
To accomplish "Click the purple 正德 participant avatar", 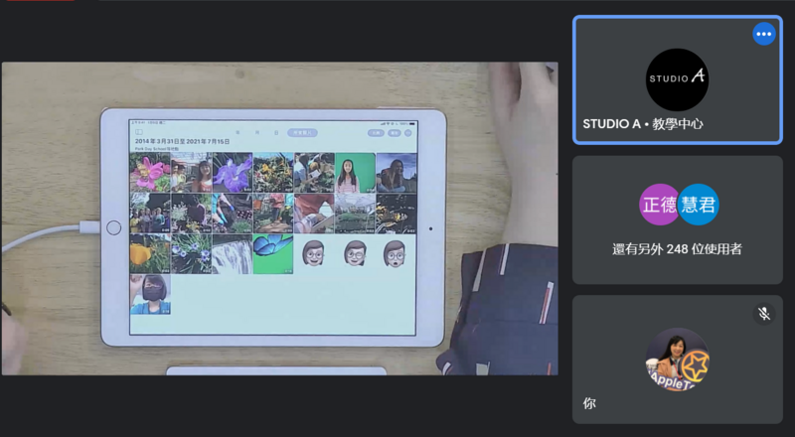I will 659,205.
